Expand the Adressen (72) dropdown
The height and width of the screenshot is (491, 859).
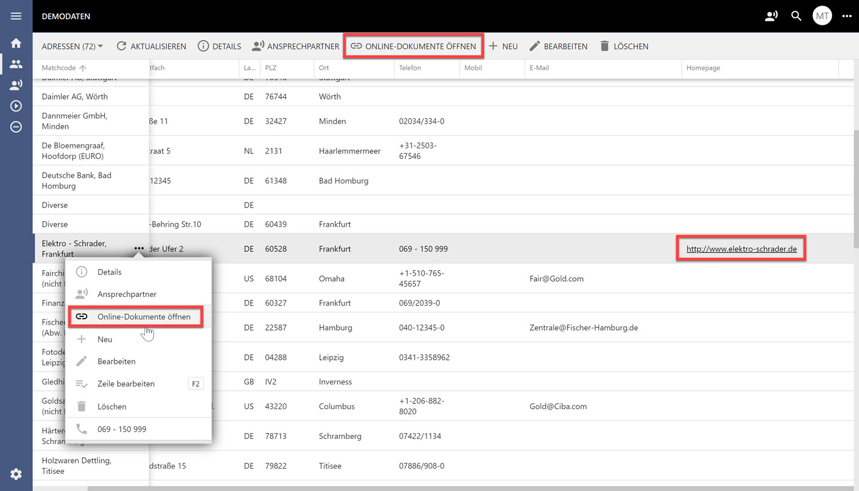72,46
